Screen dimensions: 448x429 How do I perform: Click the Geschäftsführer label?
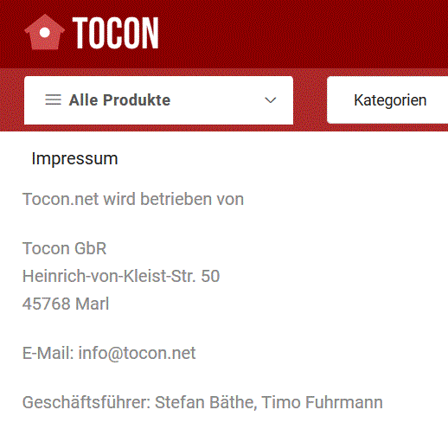pos(86,402)
